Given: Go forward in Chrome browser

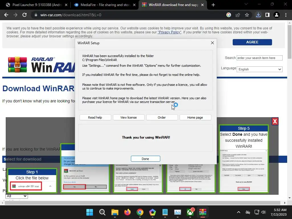Looking at the screenshot, I should [x=15, y=15].
